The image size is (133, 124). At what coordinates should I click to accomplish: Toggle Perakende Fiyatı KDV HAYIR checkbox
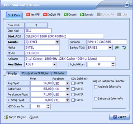73,94
